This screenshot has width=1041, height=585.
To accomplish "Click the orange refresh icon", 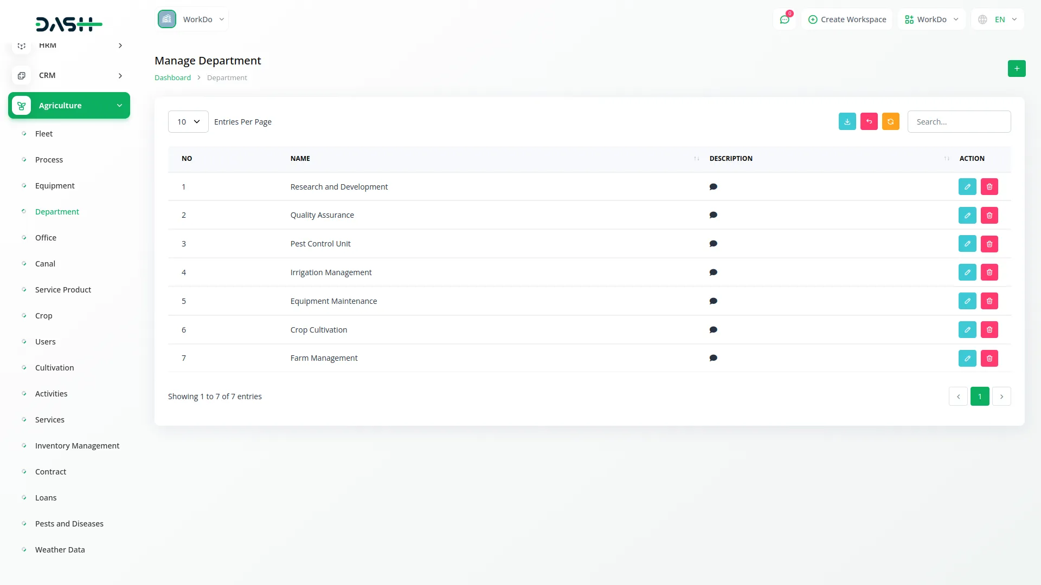I will pyautogui.click(x=890, y=122).
